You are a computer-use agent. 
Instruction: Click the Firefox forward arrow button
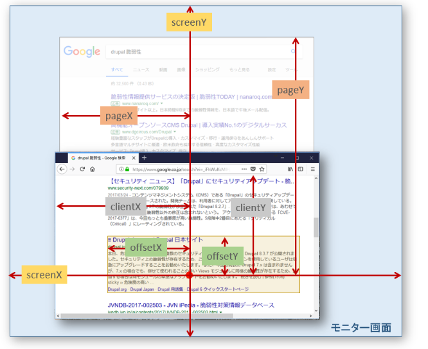pos(72,169)
